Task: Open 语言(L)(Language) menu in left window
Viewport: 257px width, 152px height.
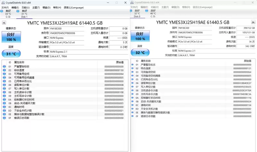Action: tap(74, 7)
